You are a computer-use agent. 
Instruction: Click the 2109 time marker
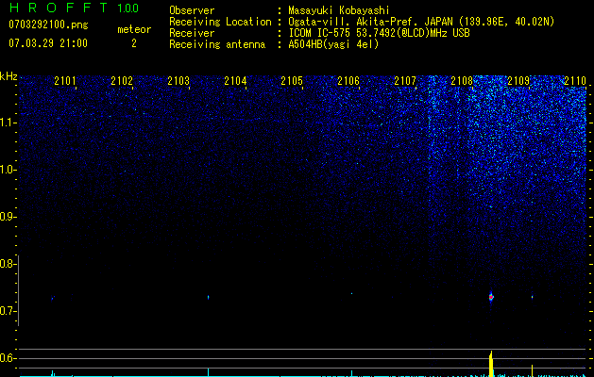pyautogui.click(x=518, y=80)
